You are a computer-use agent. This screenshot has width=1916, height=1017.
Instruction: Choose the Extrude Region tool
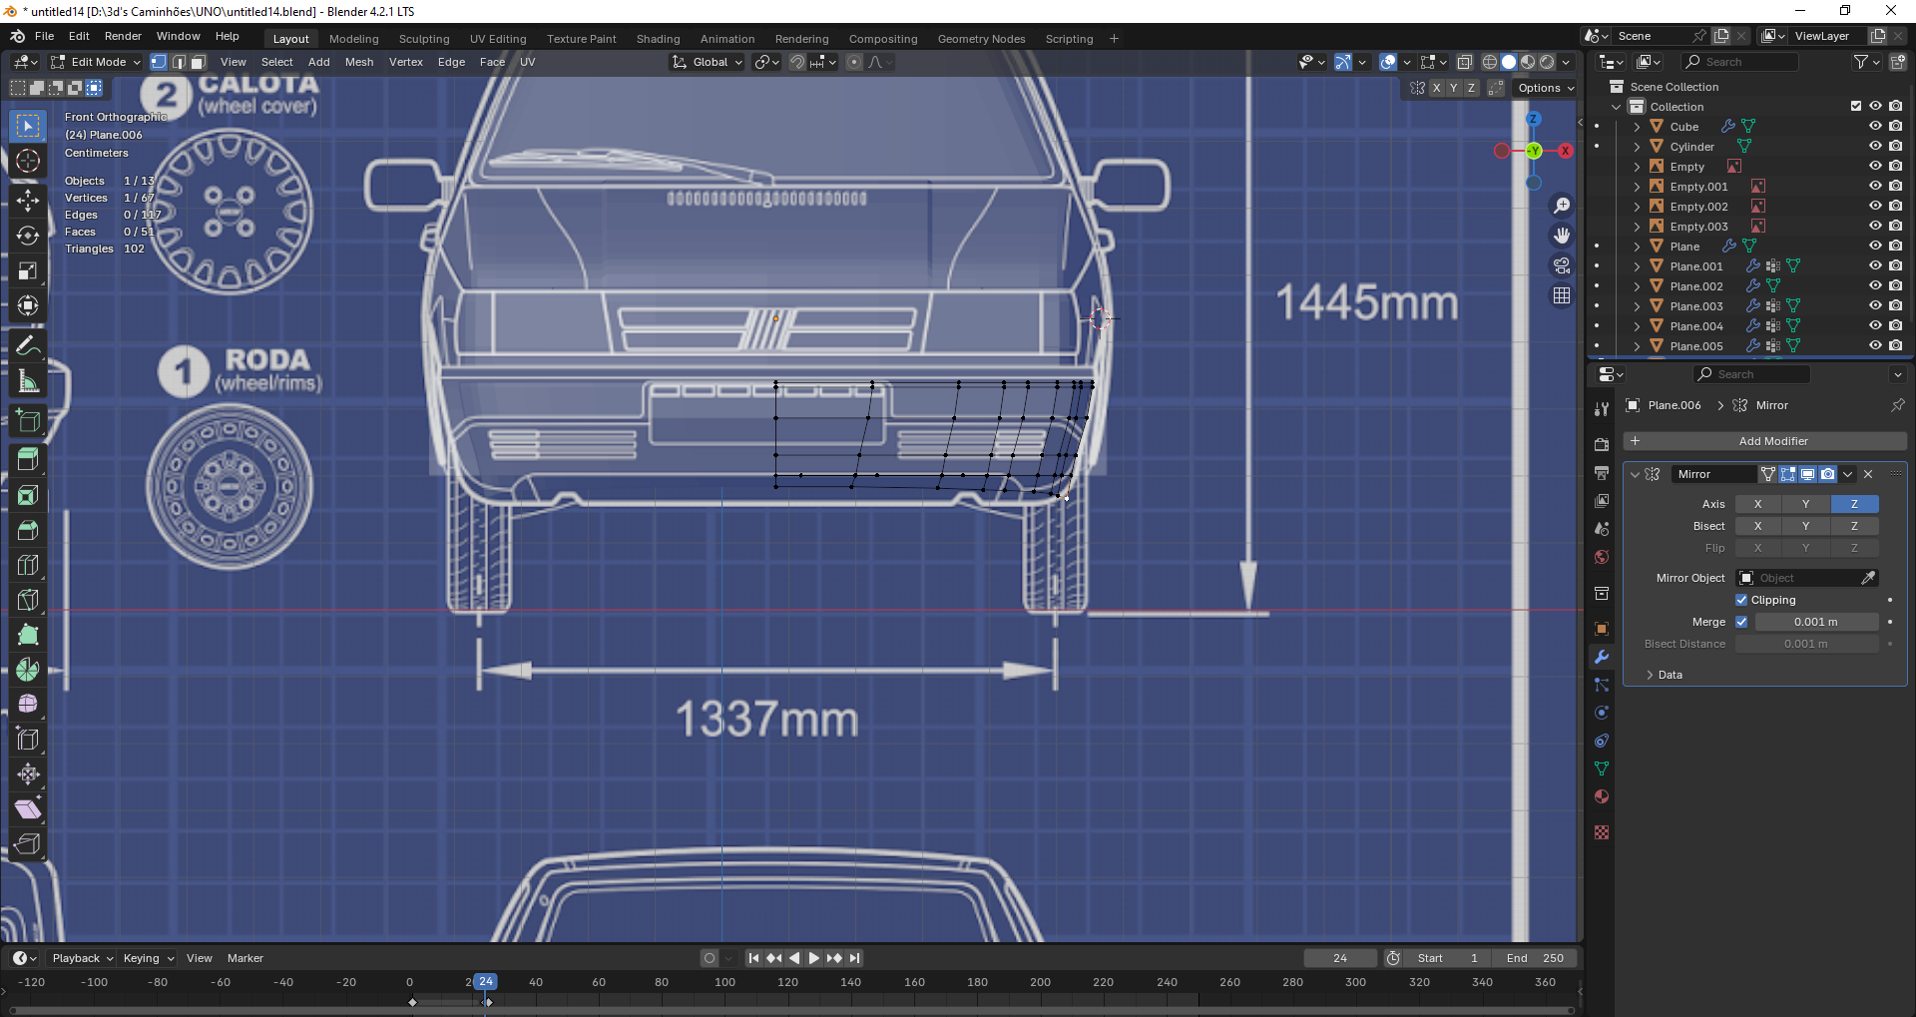tap(28, 459)
